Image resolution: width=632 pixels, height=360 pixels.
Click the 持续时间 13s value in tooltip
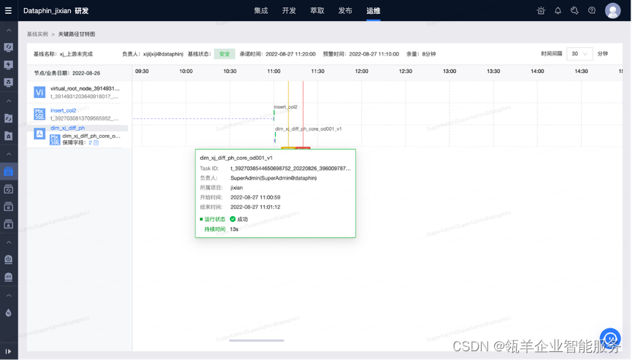coord(234,229)
